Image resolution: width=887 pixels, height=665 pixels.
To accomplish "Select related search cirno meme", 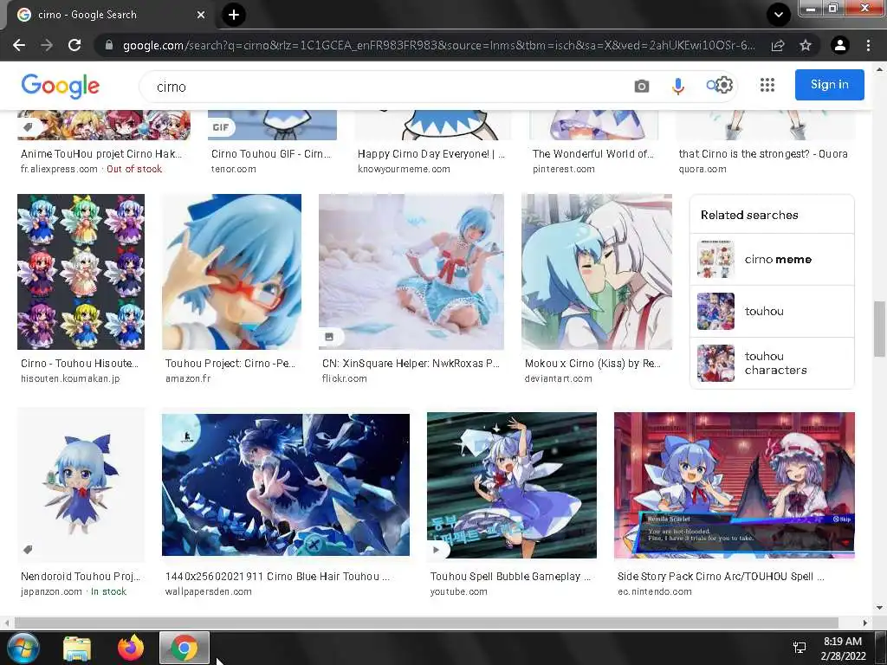I will (x=772, y=260).
